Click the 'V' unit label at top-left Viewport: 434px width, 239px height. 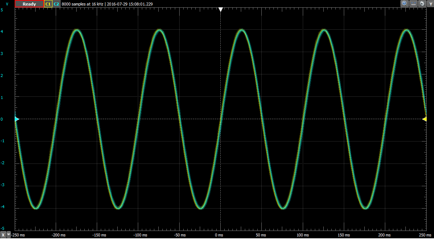7,4
